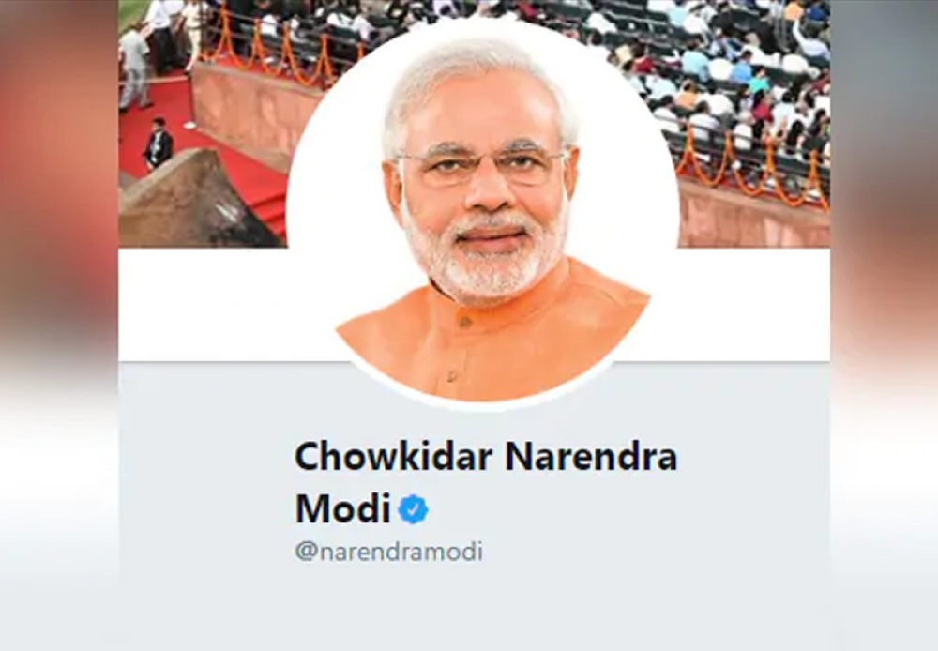Click the blurred background left of the profile card
The width and height of the screenshot is (938, 651).
click(58, 325)
